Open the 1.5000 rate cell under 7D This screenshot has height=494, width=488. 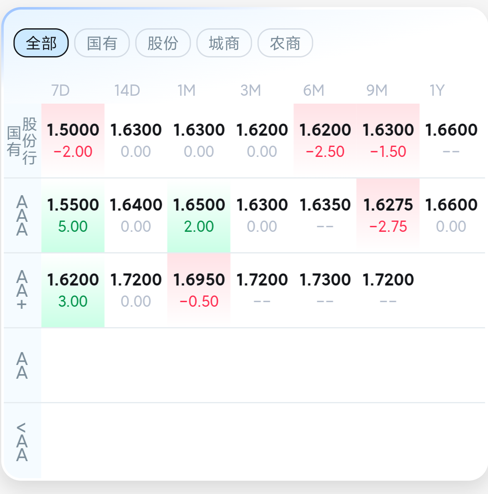click(x=73, y=141)
